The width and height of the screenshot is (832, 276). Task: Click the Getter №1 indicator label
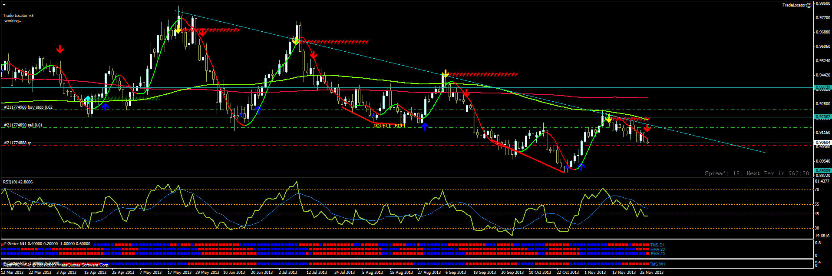click(x=46, y=244)
